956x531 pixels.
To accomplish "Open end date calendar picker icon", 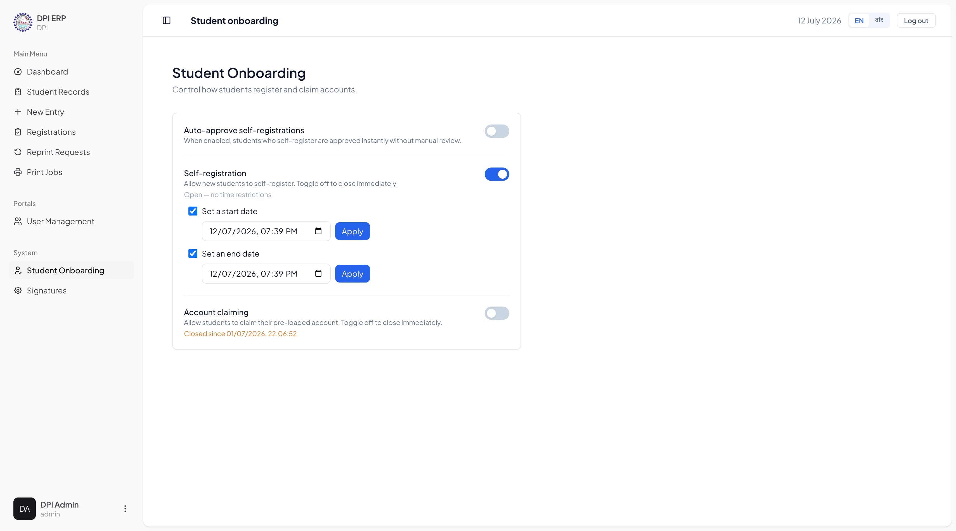I will point(318,274).
